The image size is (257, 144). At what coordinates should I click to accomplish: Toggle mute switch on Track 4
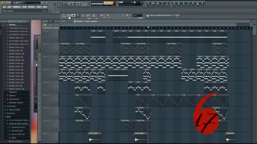click(x=57, y=79)
